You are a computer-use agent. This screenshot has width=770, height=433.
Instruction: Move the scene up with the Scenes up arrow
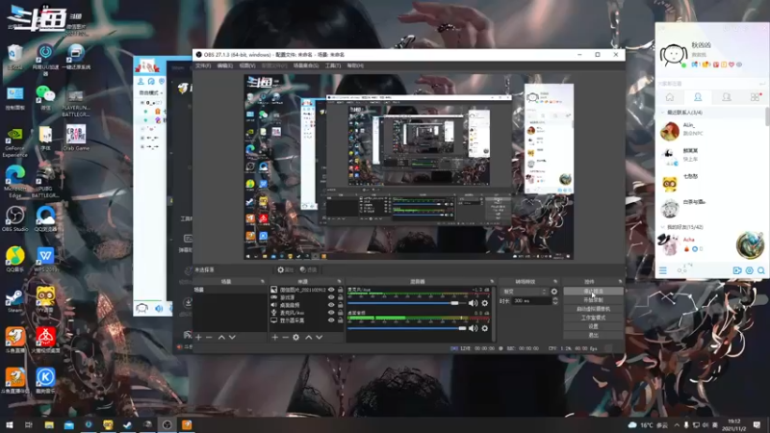click(221, 338)
